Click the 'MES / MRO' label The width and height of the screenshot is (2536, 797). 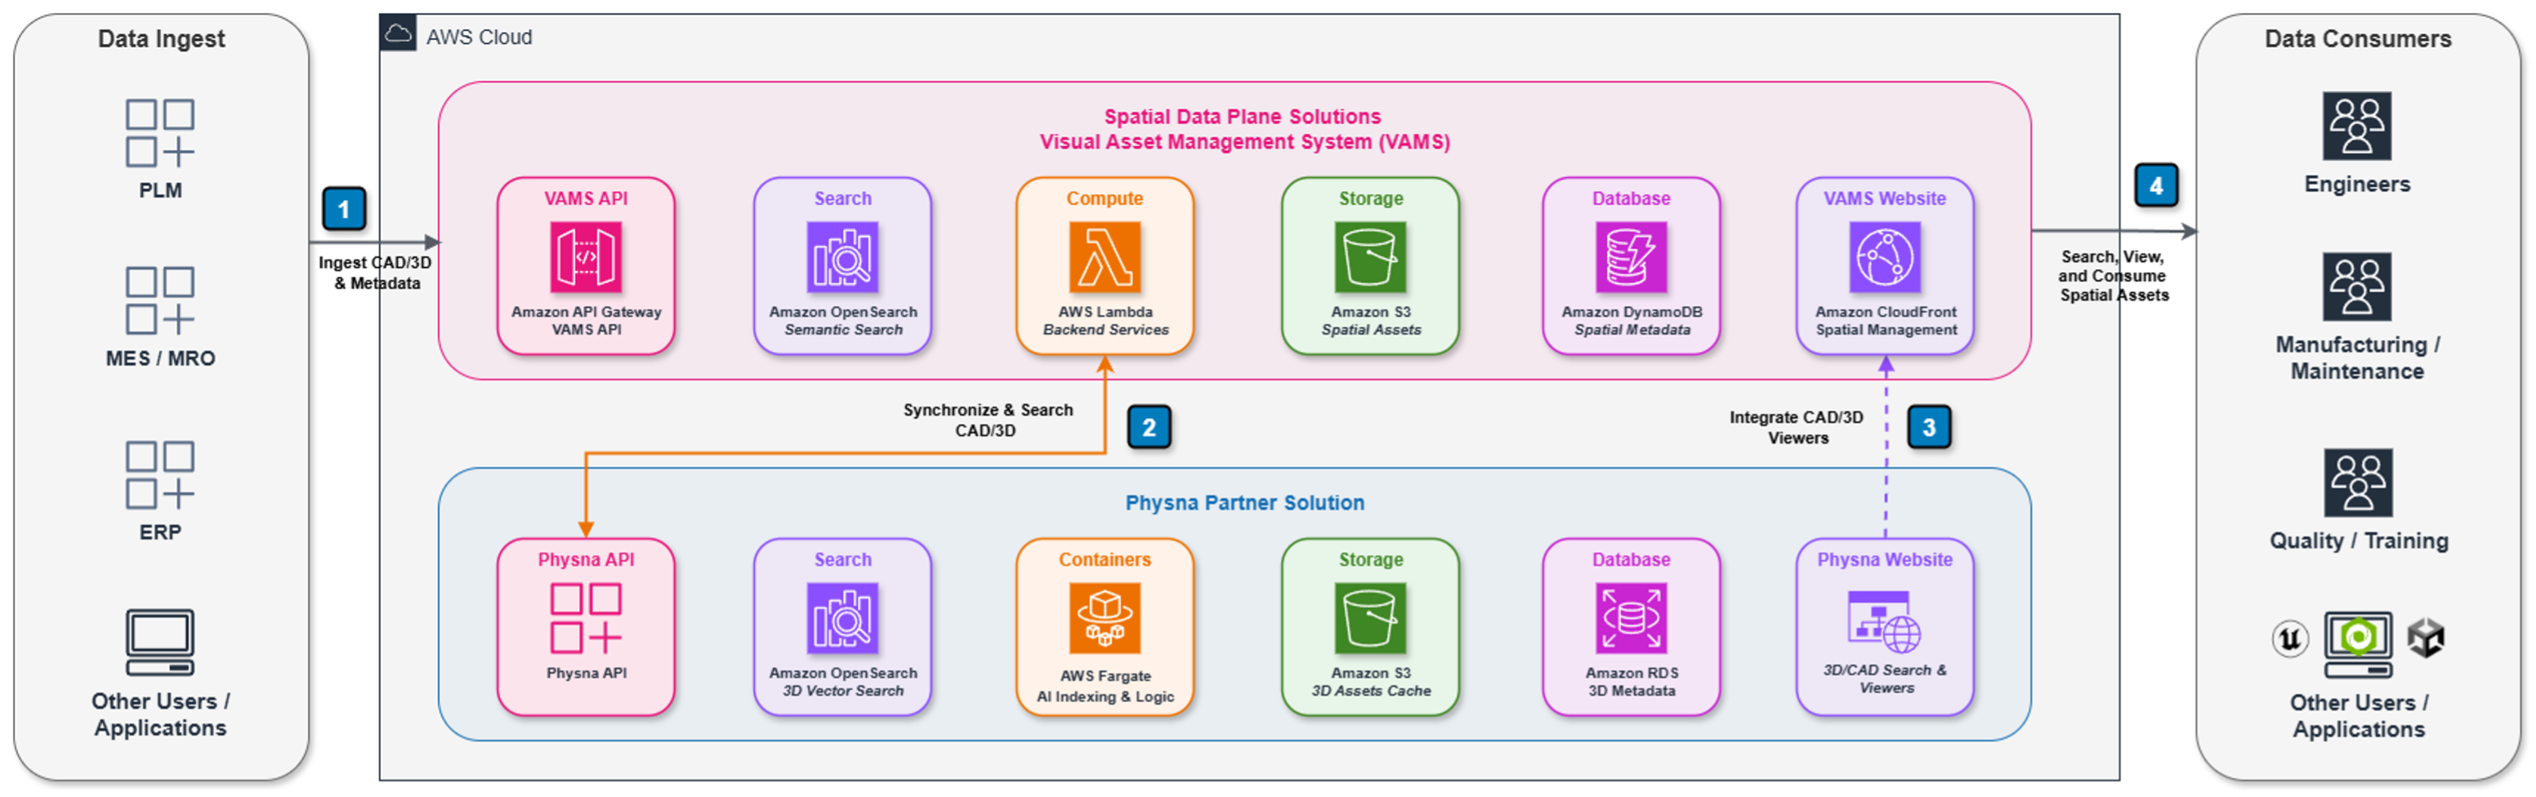[160, 358]
